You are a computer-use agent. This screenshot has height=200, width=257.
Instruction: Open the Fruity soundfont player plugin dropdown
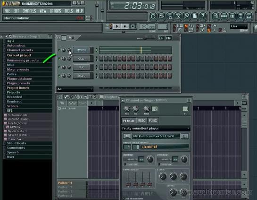click(156, 128)
